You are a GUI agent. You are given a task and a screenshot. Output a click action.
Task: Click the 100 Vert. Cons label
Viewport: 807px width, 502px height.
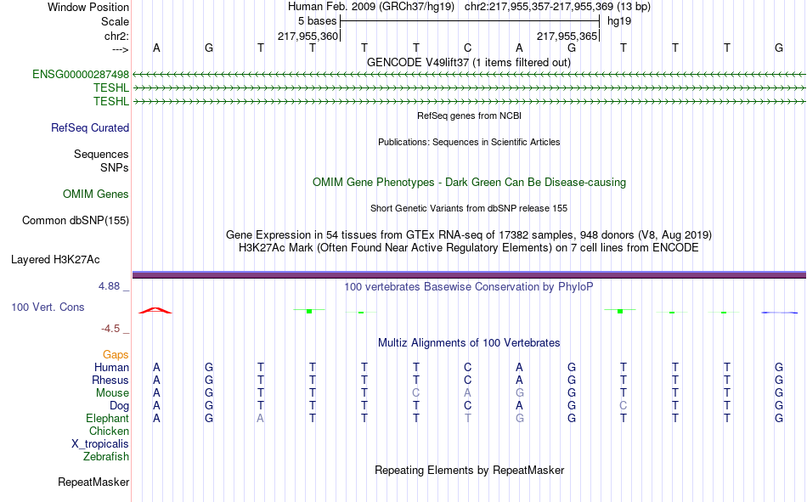pyautogui.click(x=48, y=307)
